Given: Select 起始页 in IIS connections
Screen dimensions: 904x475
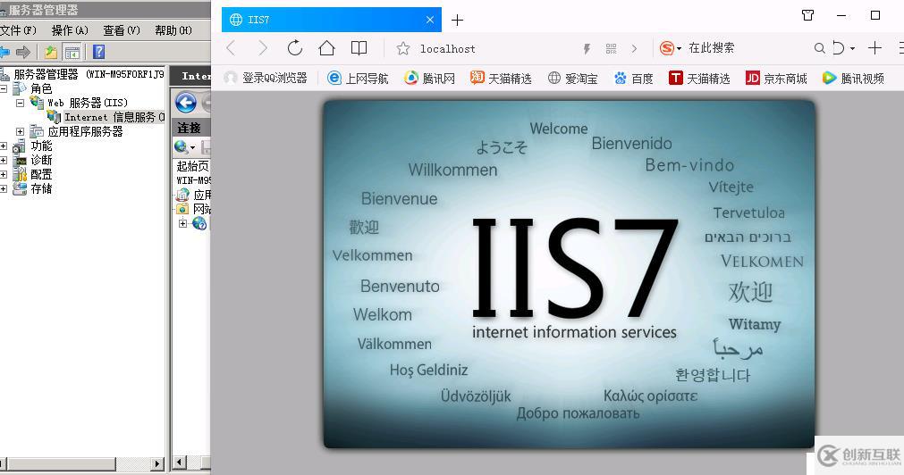Looking at the screenshot, I should (x=192, y=166).
